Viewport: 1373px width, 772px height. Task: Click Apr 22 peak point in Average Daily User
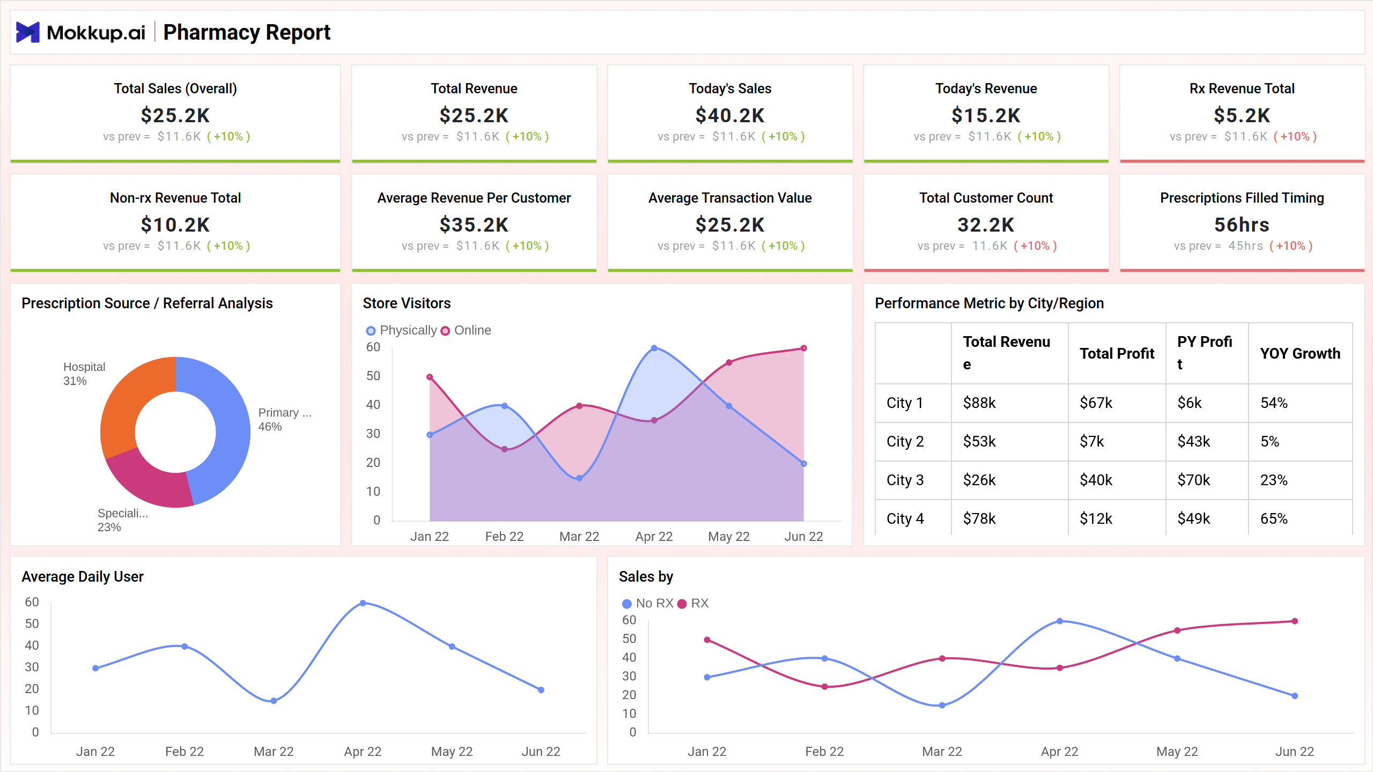coord(363,603)
